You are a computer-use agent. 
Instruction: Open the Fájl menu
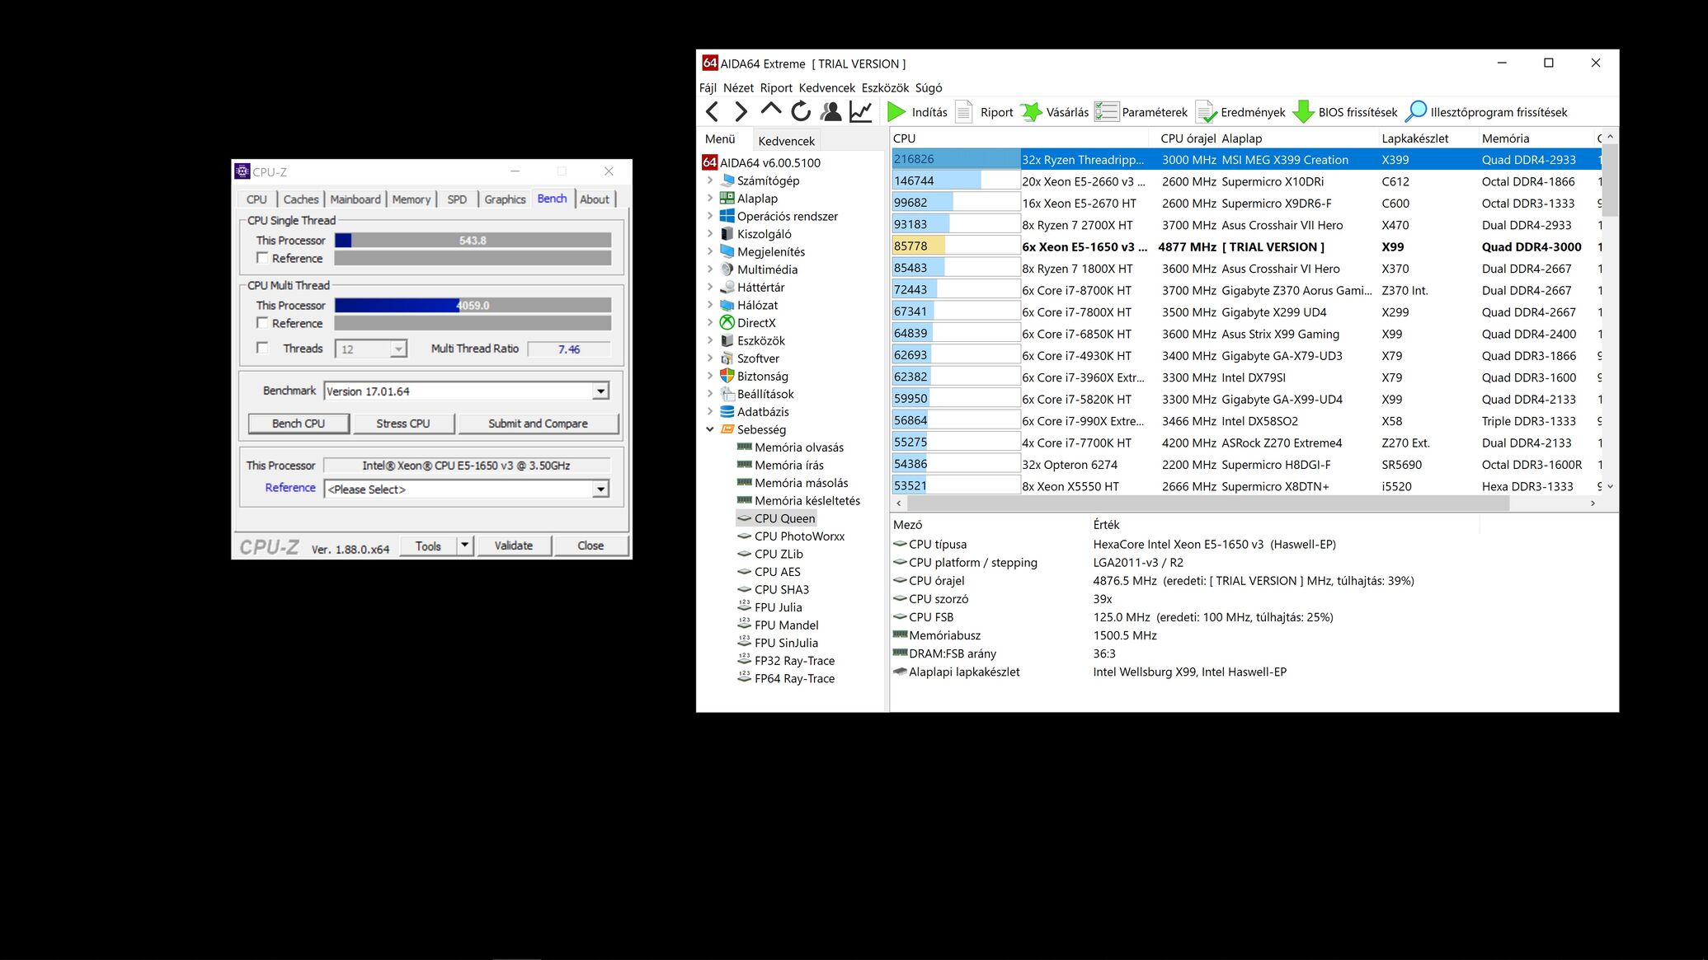(708, 88)
